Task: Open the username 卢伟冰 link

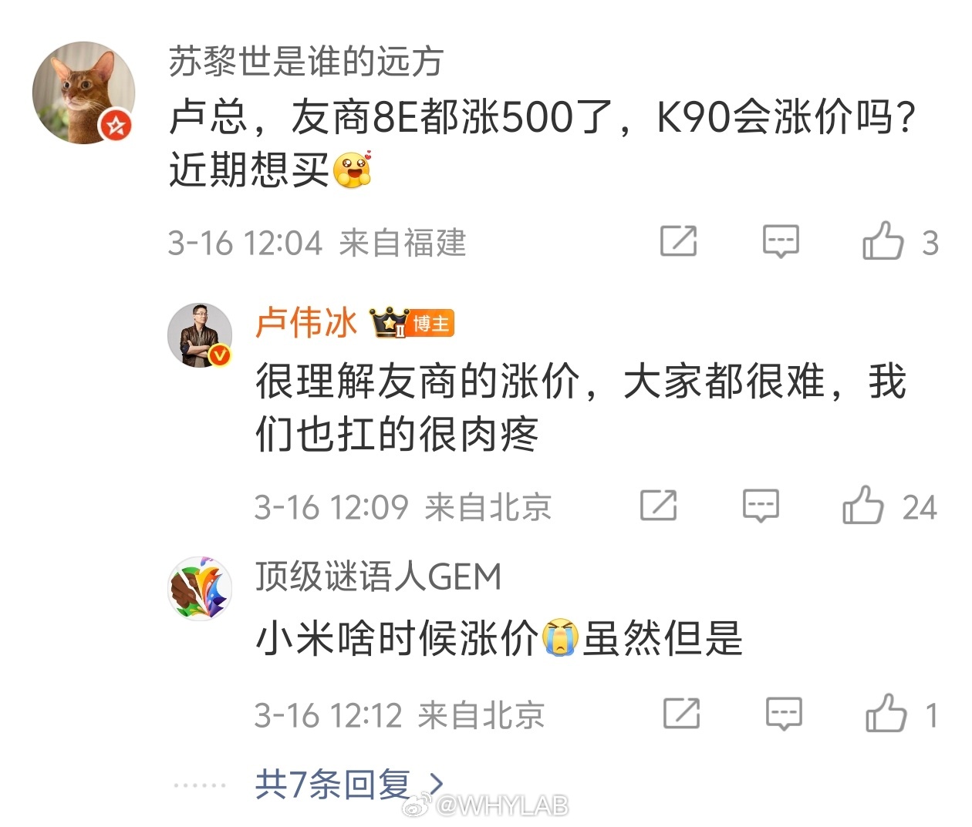Action: tap(306, 323)
